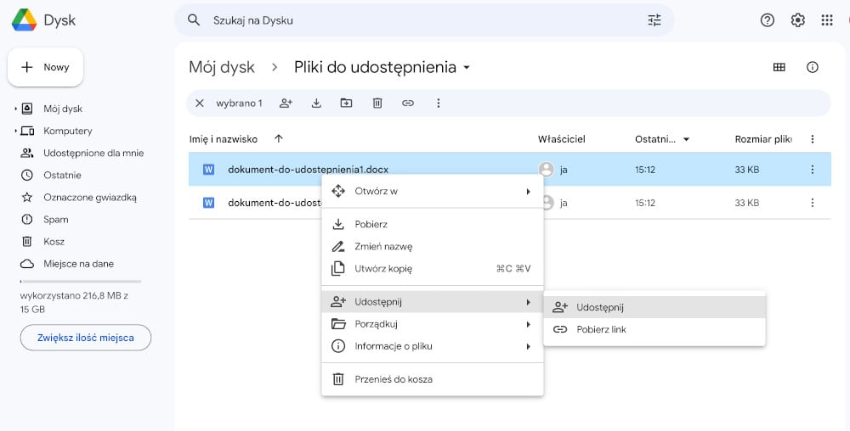Click wykorzystano 216,8 MB z 15 GB text

pos(74,303)
